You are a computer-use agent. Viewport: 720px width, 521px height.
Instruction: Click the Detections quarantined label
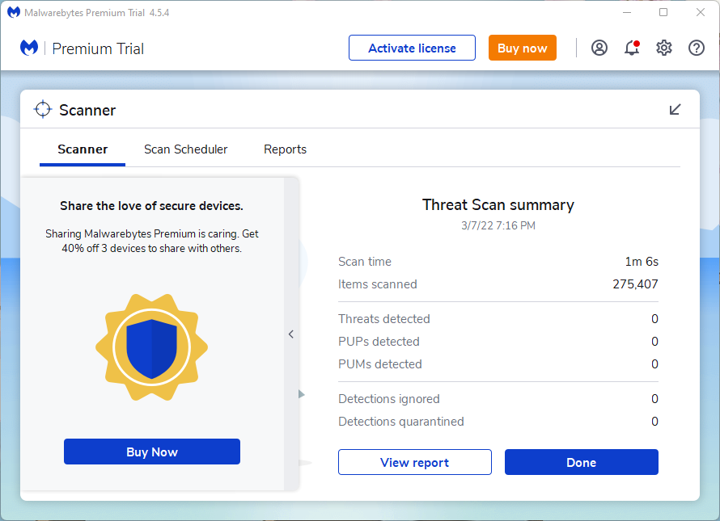[401, 422]
